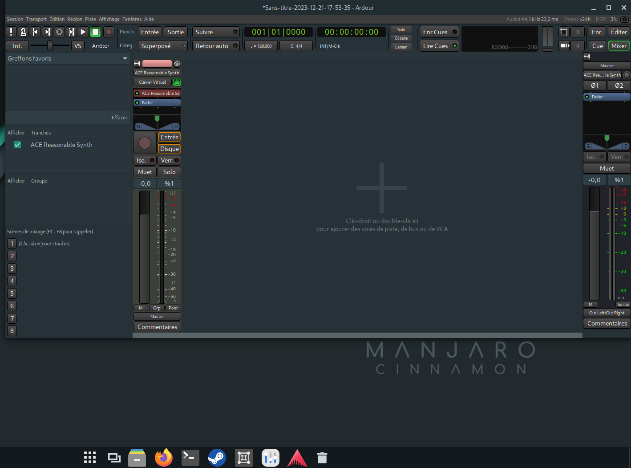Image resolution: width=631 pixels, height=468 pixels.
Task: Open the Master output button on ACE strip
Action: (157, 317)
